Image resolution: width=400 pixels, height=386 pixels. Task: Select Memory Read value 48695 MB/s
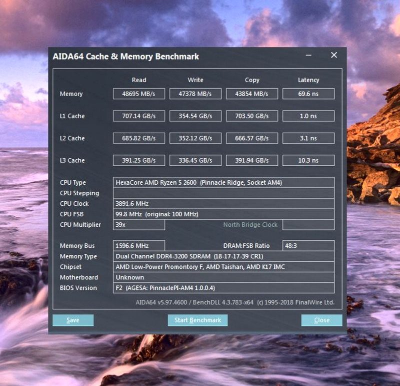(x=139, y=94)
